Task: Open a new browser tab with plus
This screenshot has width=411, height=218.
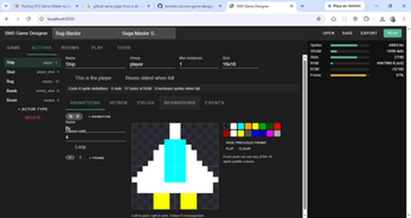Action: tap(302, 6)
